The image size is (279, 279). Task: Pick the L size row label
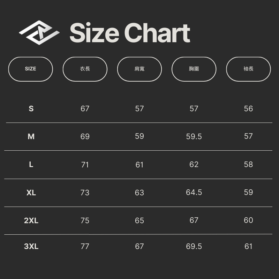[31, 165]
